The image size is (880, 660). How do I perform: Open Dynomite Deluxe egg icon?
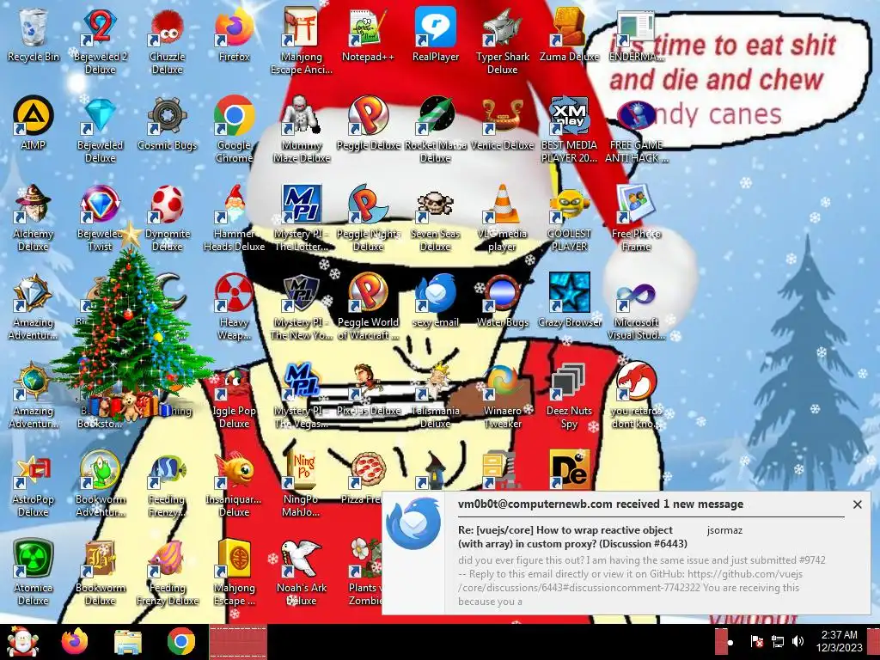point(168,217)
